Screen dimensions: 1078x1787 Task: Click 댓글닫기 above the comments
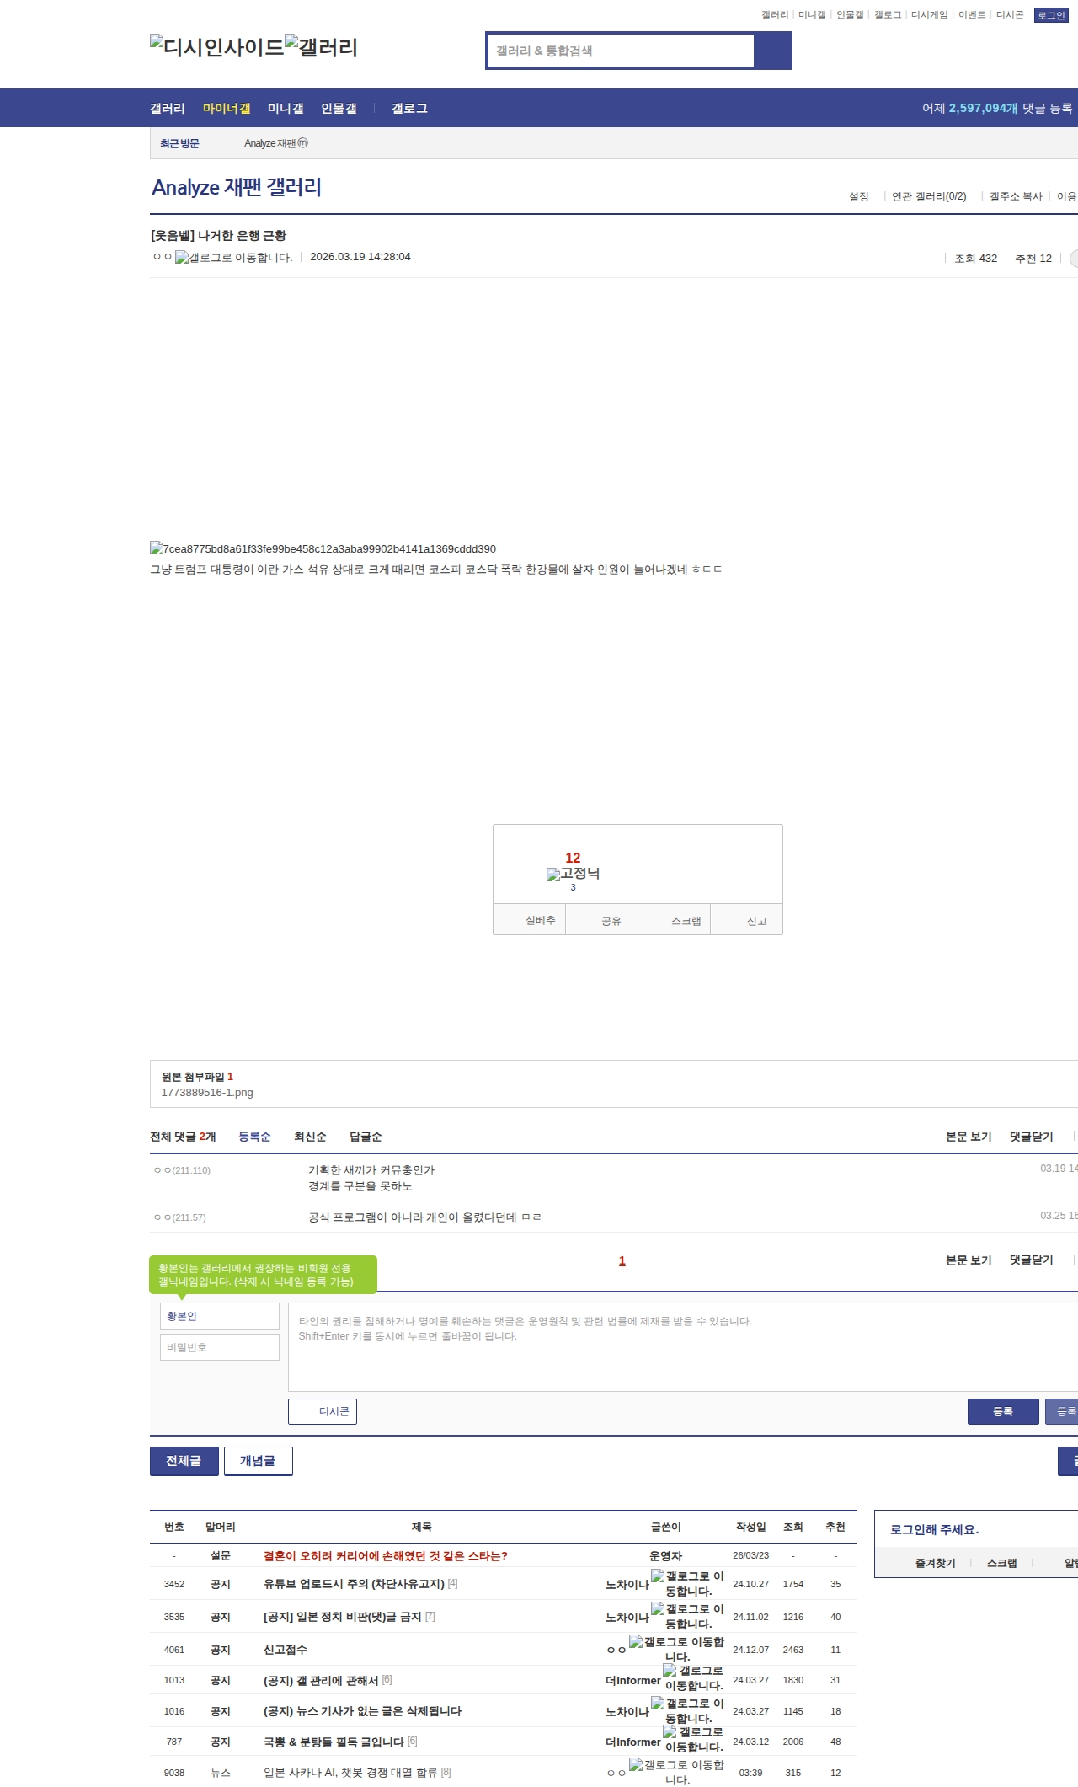1032,1137
